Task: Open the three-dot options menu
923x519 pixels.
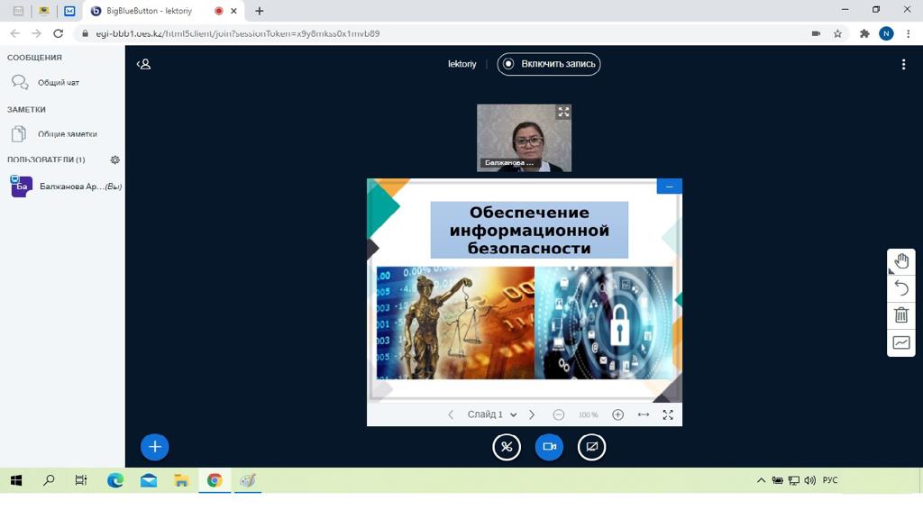Action: (x=903, y=64)
